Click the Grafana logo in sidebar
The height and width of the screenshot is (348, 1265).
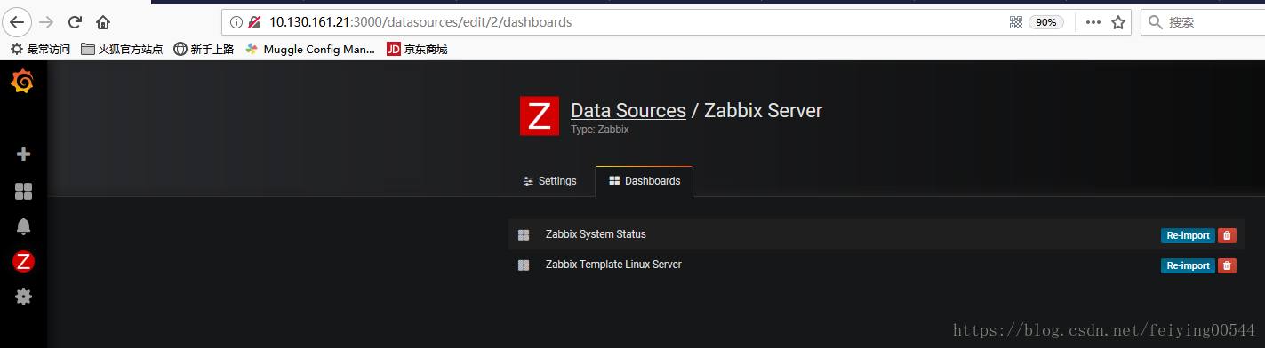pos(23,82)
